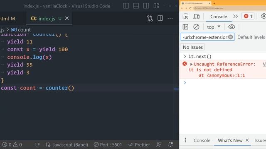This screenshot has width=266, height=149.
Task: Reload the browser page
Action: coord(190,8)
